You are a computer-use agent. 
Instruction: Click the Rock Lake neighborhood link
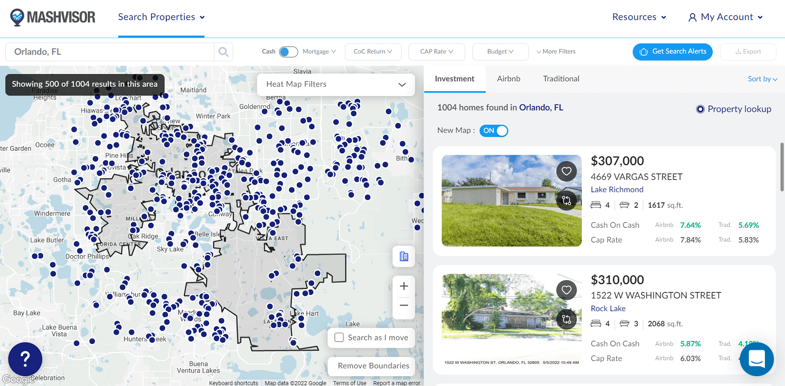608,309
